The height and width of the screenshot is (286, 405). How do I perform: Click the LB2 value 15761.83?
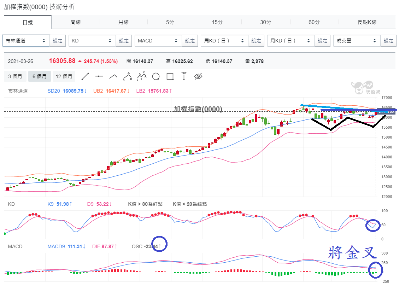pos(158,91)
